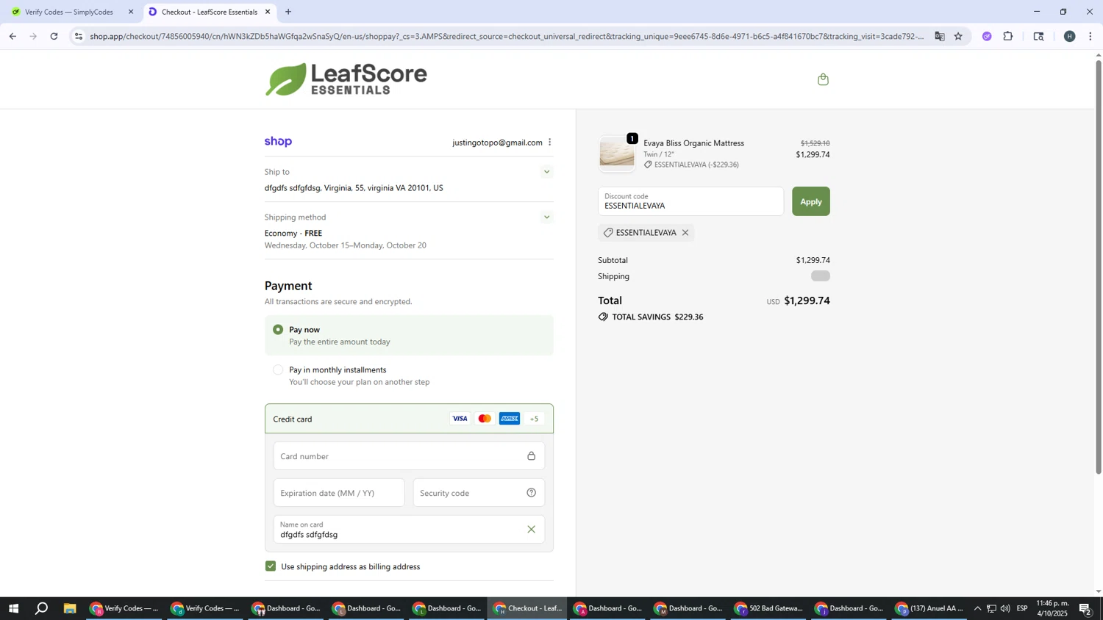The image size is (1103, 620).
Task: Click the Mastercard icon
Action: (x=485, y=419)
